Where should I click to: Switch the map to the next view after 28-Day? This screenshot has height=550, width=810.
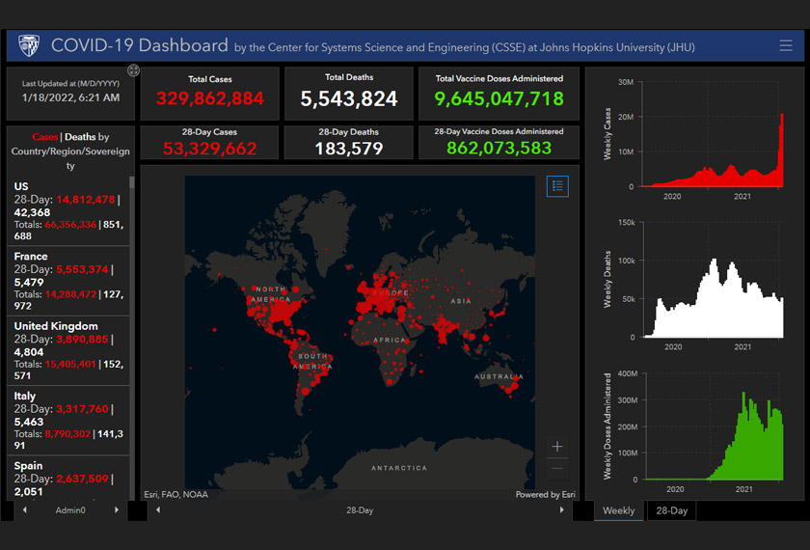click(x=561, y=510)
